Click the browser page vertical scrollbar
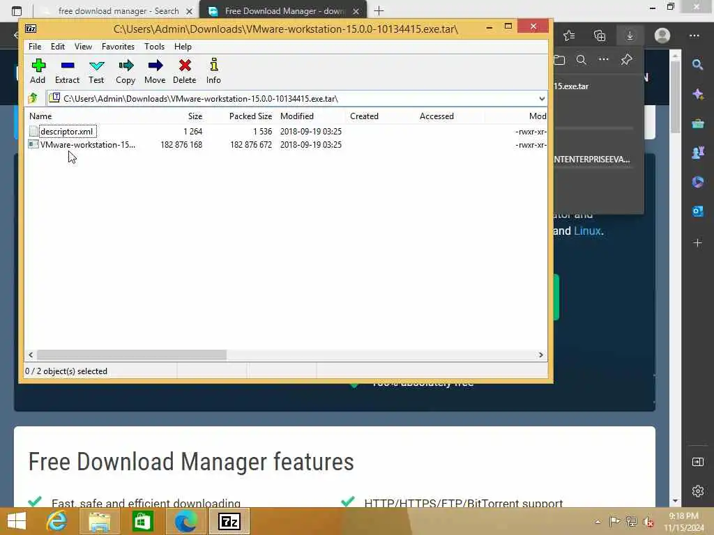Image resolution: width=714 pixels, height=535 pixels. [x=675, y=98]
